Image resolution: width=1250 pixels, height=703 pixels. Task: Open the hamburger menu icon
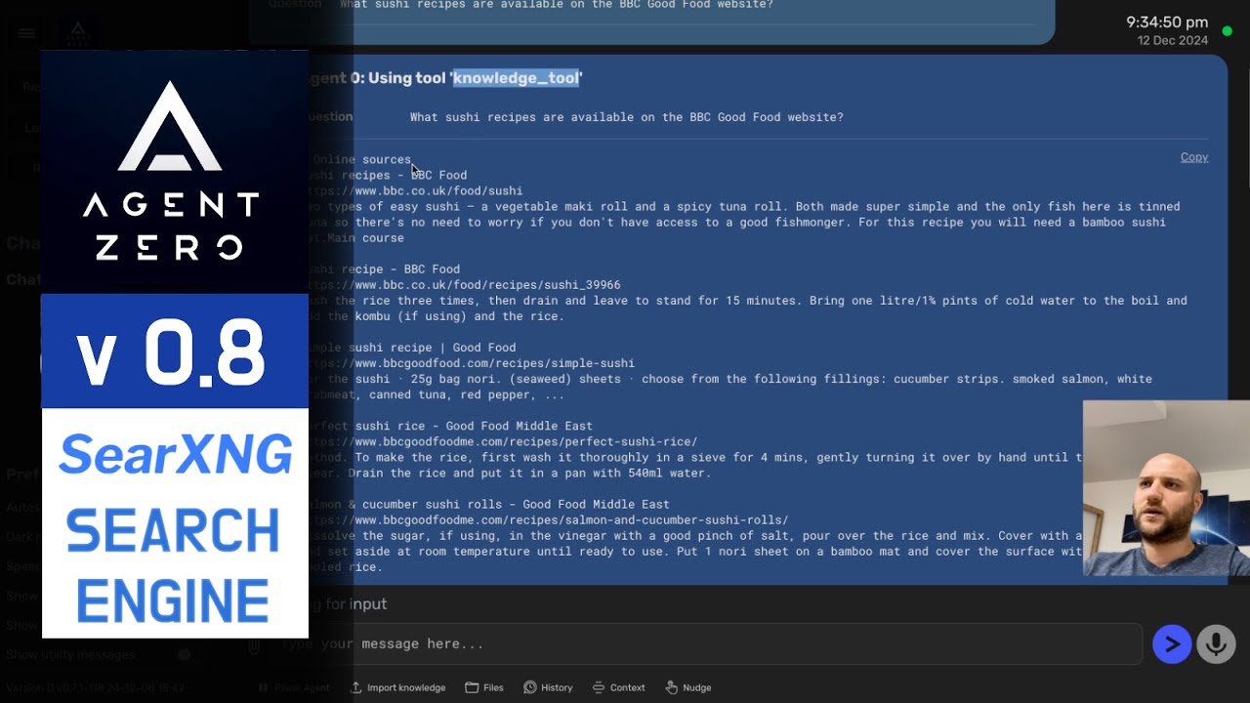(26, 33)
